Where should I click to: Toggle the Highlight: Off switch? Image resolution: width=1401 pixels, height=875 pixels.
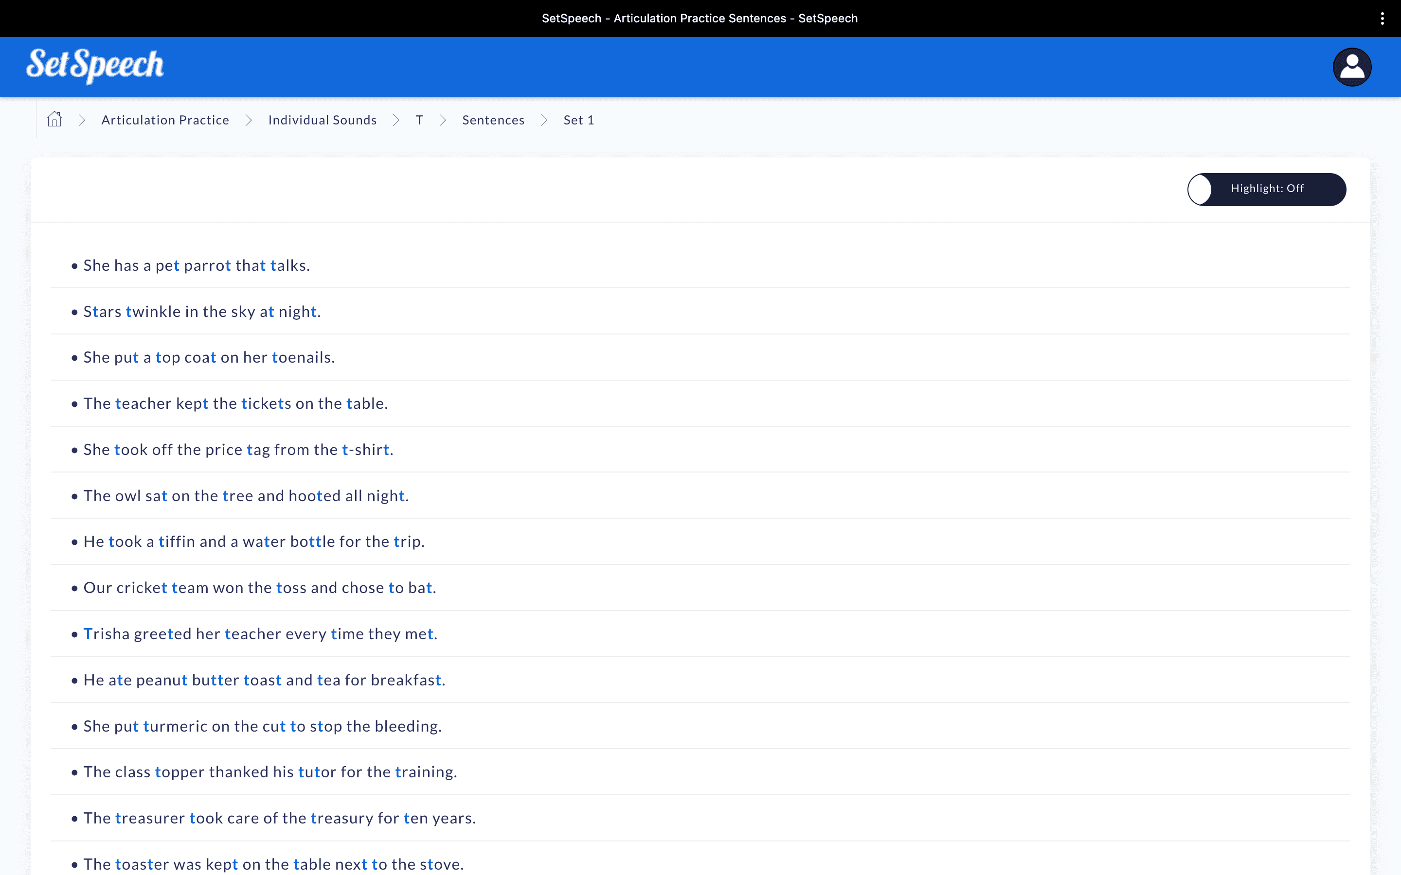click(x=1266, y=189)
